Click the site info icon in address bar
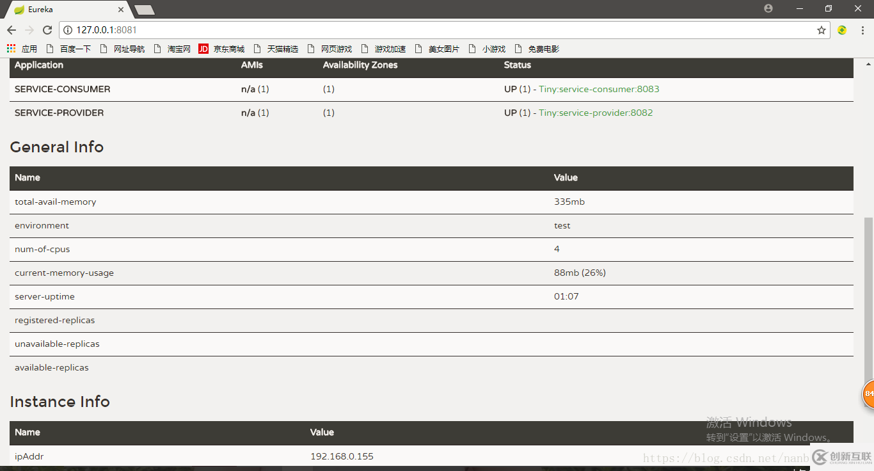 [68, 30]
